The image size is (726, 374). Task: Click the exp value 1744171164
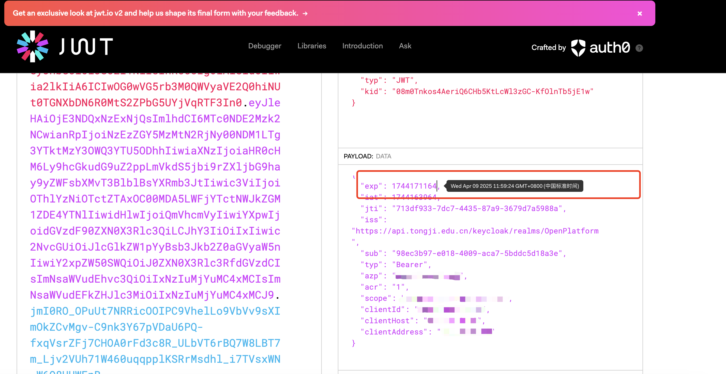tap(414, 186)
